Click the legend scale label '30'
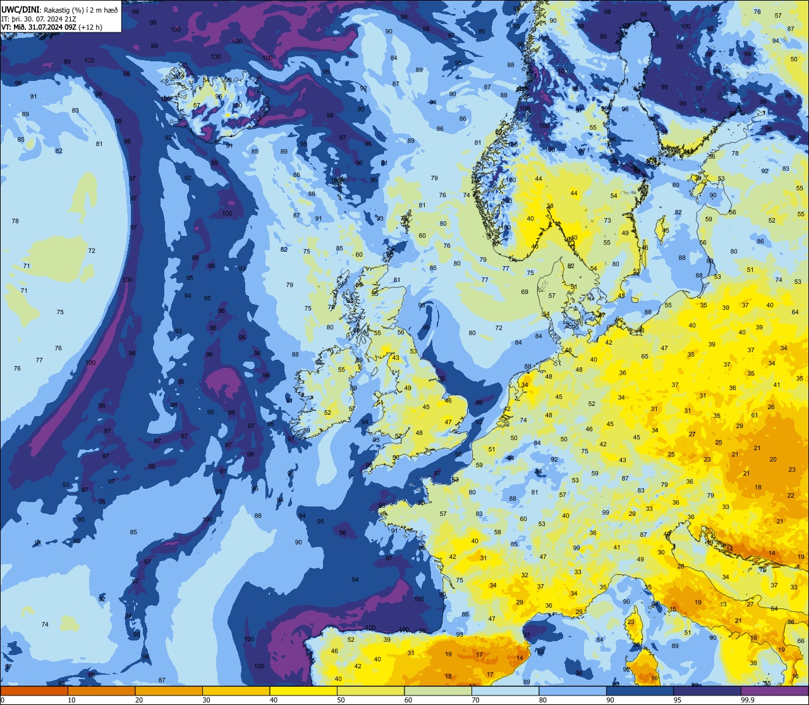This screenshot has width=809, height=705. (x=206, y=700)
